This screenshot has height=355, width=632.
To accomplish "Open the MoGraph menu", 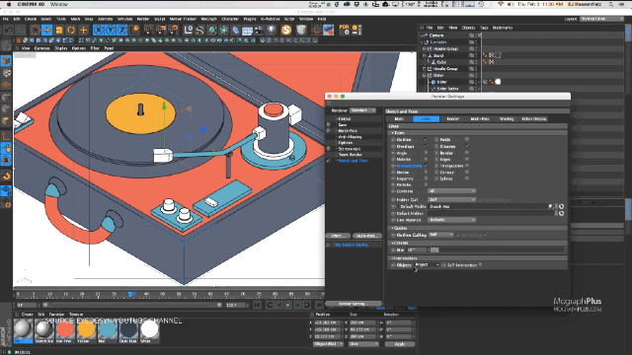I will (208, 19).
